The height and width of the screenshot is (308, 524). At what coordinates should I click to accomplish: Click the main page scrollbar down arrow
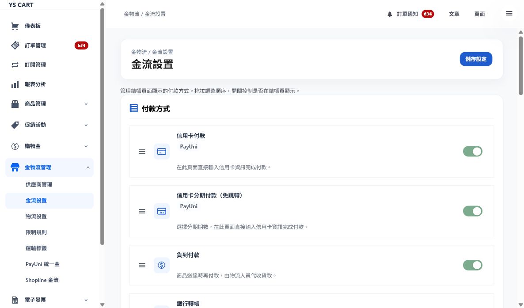(x=520, y=304)
